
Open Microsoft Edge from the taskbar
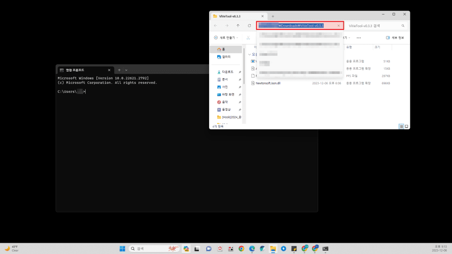tap(252, 248)
